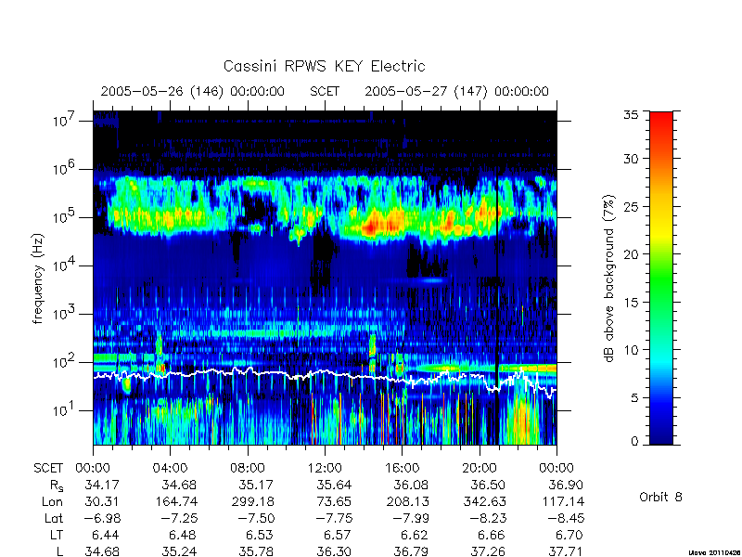Click the colorbar tick value 15
This screenshot has height=557, width=742.
tap(632, 302)
